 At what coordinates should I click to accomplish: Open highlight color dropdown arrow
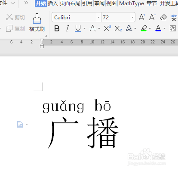click(150, 28)
